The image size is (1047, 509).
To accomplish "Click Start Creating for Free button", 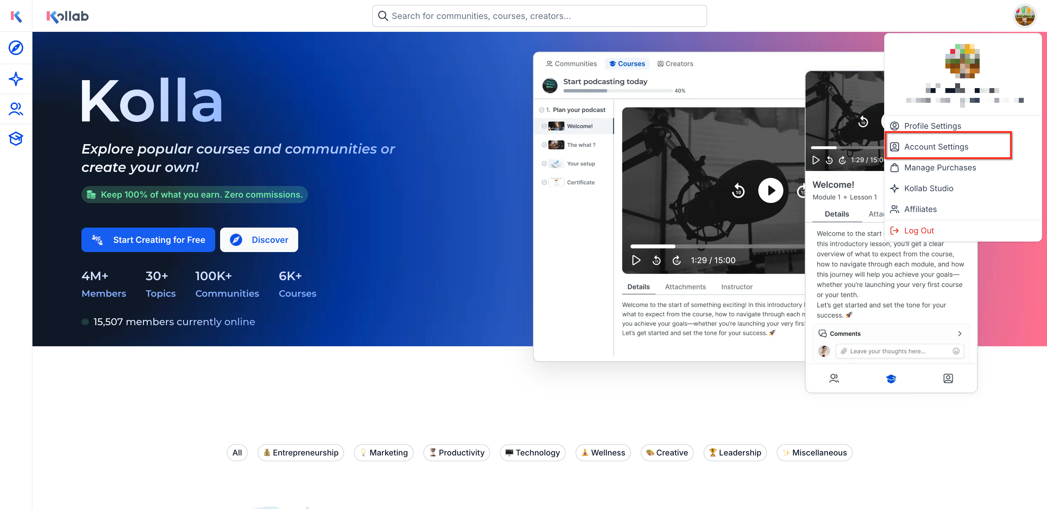I will (x=148, y=240).
